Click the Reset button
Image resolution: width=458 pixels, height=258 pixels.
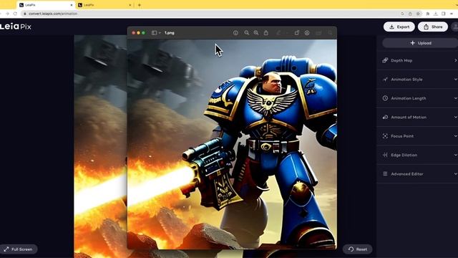click(358, 249)
